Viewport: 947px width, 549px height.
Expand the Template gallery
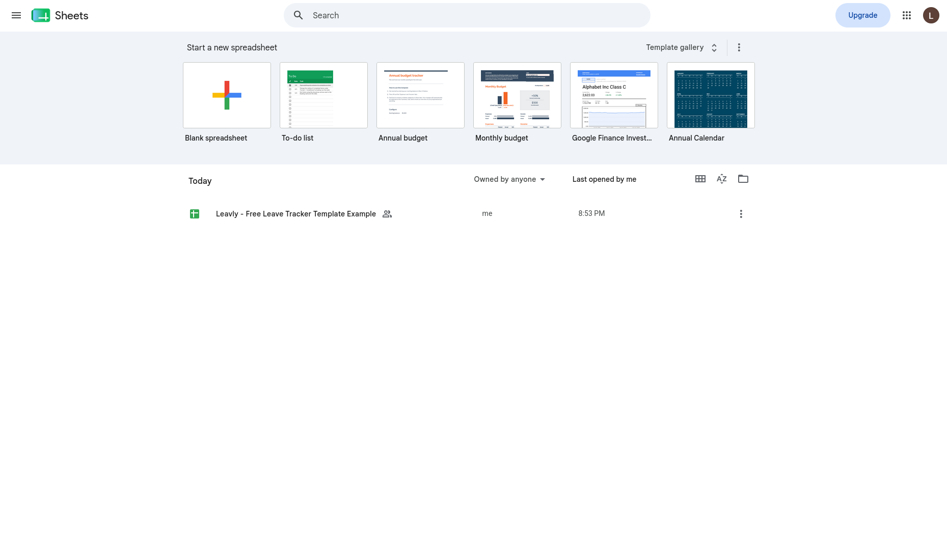[682, 47]
